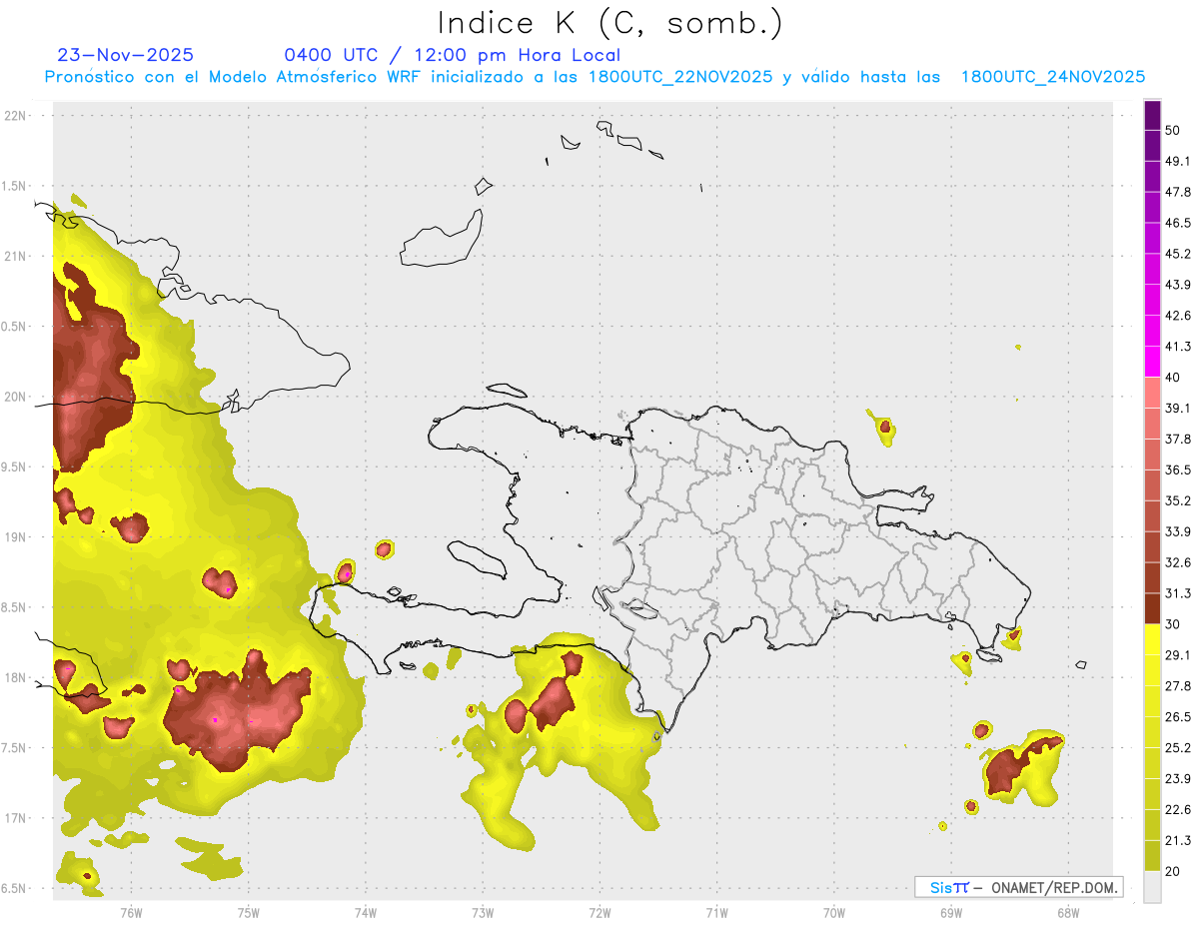
Task: Click the '0400 UTC / 12:00 pm Hora Local' time
Action: click(452, 55)
